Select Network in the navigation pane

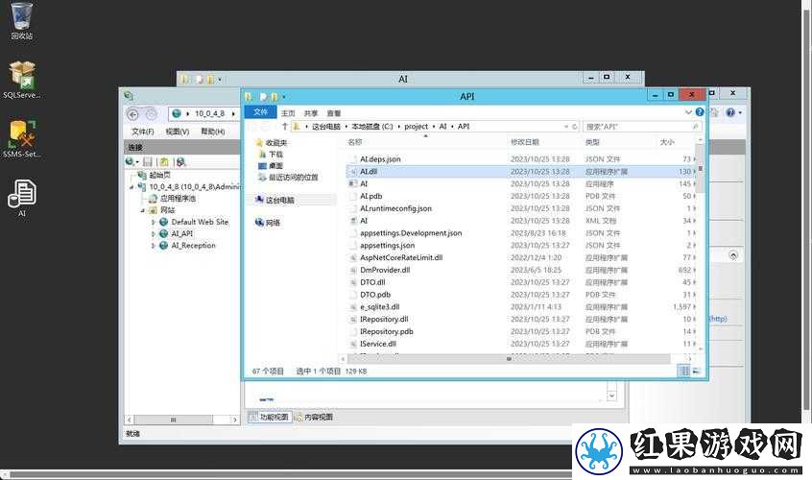(x=268, y=223)
